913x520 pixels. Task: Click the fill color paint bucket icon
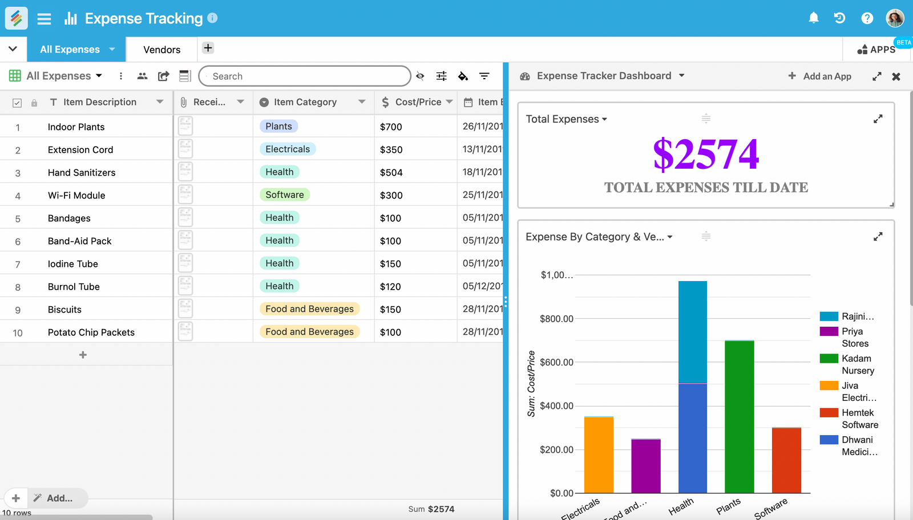coord(463,76)
